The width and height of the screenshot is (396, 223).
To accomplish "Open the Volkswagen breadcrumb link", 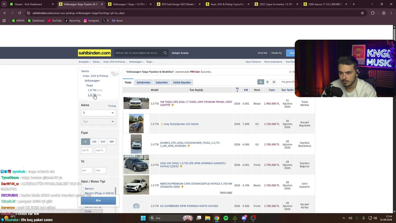I will pyautogui.click(x=136, y=62).
